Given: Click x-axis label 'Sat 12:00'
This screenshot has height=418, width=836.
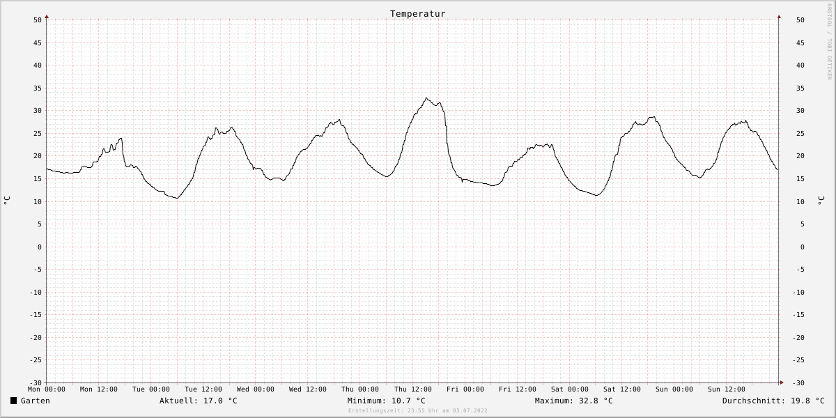Looking at the screenshot, I should point(622,389).
